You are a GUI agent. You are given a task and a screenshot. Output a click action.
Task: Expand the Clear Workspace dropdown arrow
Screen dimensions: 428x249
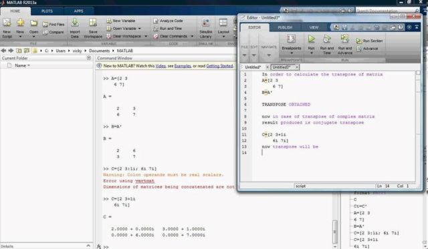click(146, 36)
